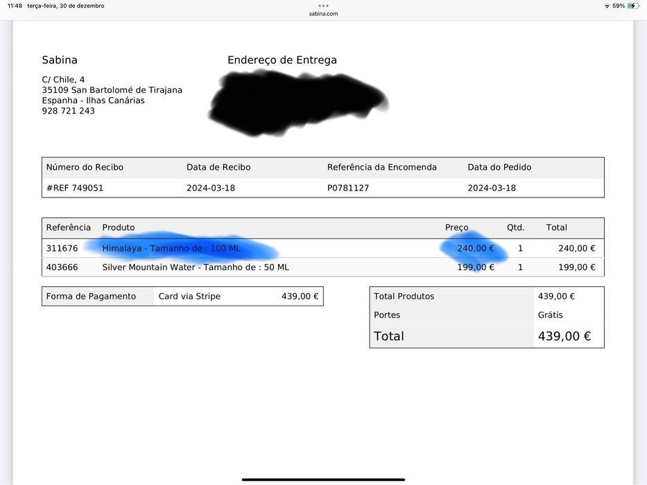Select quantity 1 in Silver Mountain Water row
647x485 pixels.
[x=520, y=267]
